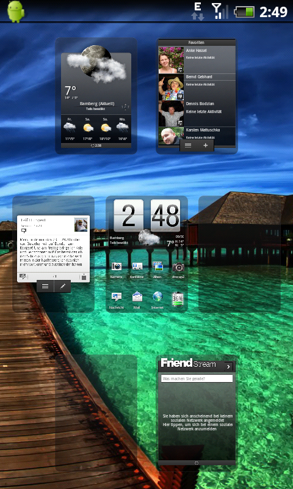Launch the Internet browser globe icon

(157, 296)
